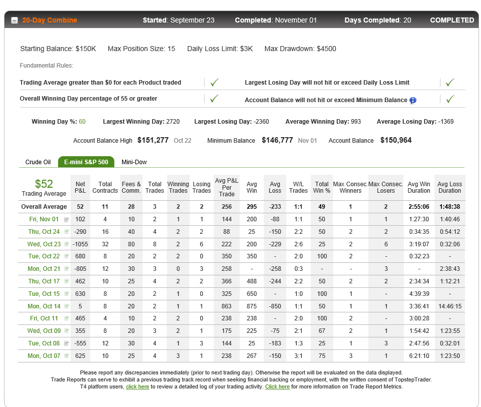
Task: Click the Total Contracts column header
Action: [105, 187]
